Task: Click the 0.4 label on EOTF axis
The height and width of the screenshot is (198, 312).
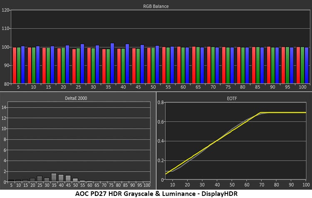Action: [x=161, y=141]
